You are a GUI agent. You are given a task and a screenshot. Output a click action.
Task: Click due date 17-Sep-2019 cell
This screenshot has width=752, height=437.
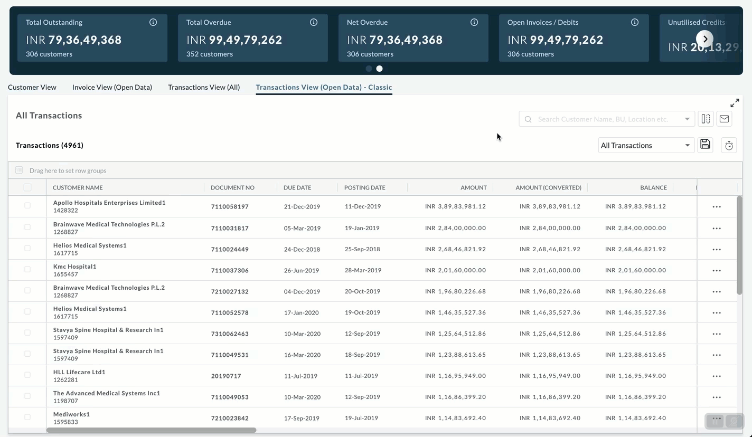[x=302, y=418]
